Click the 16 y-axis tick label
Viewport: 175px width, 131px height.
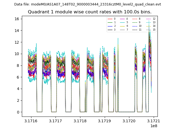click(17, 19)
